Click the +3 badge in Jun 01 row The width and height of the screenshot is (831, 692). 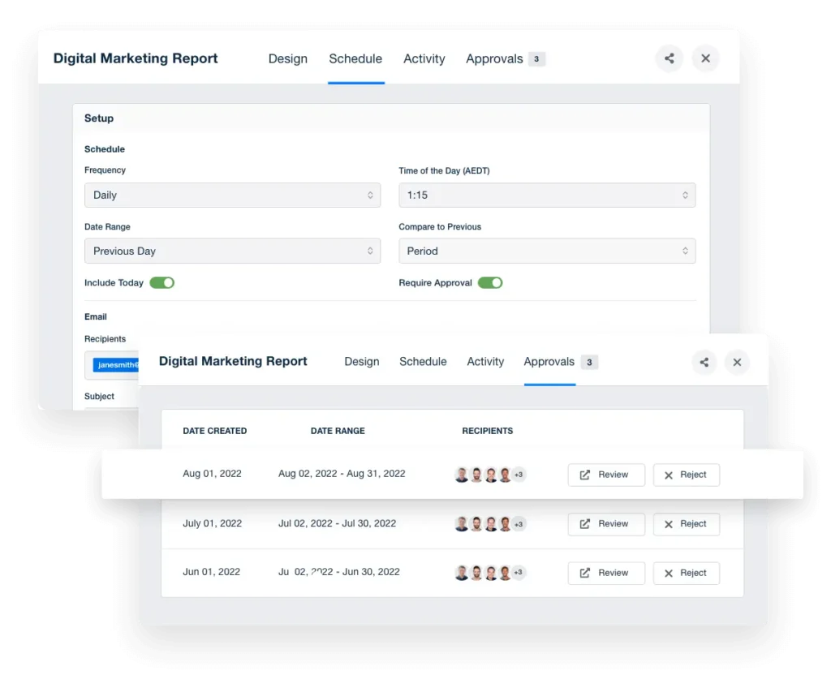519,573
